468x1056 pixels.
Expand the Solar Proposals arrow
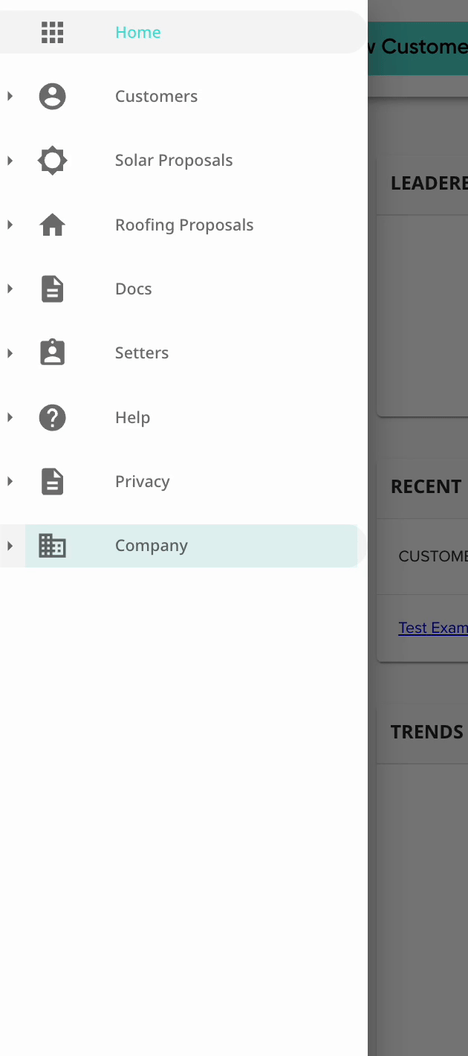click(10, 161)
